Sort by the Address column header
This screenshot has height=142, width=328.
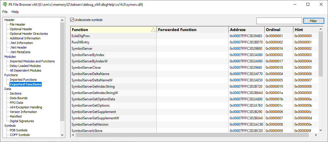(x=246, y=30)
